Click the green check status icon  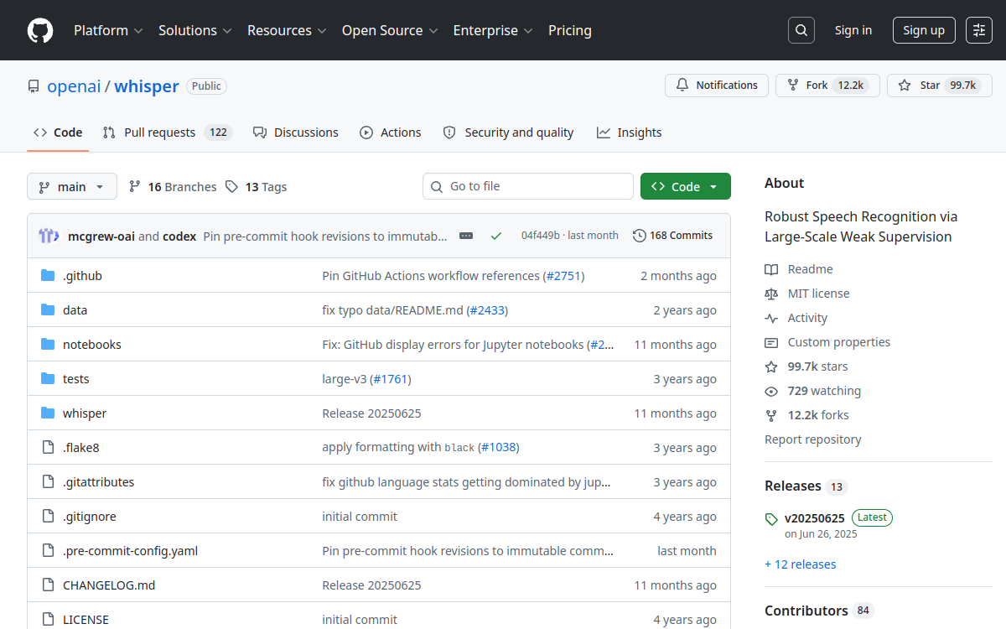[496, 236]
